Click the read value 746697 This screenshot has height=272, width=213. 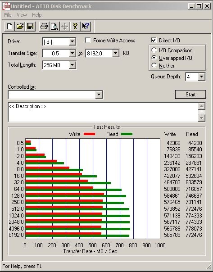coord(194,196)
